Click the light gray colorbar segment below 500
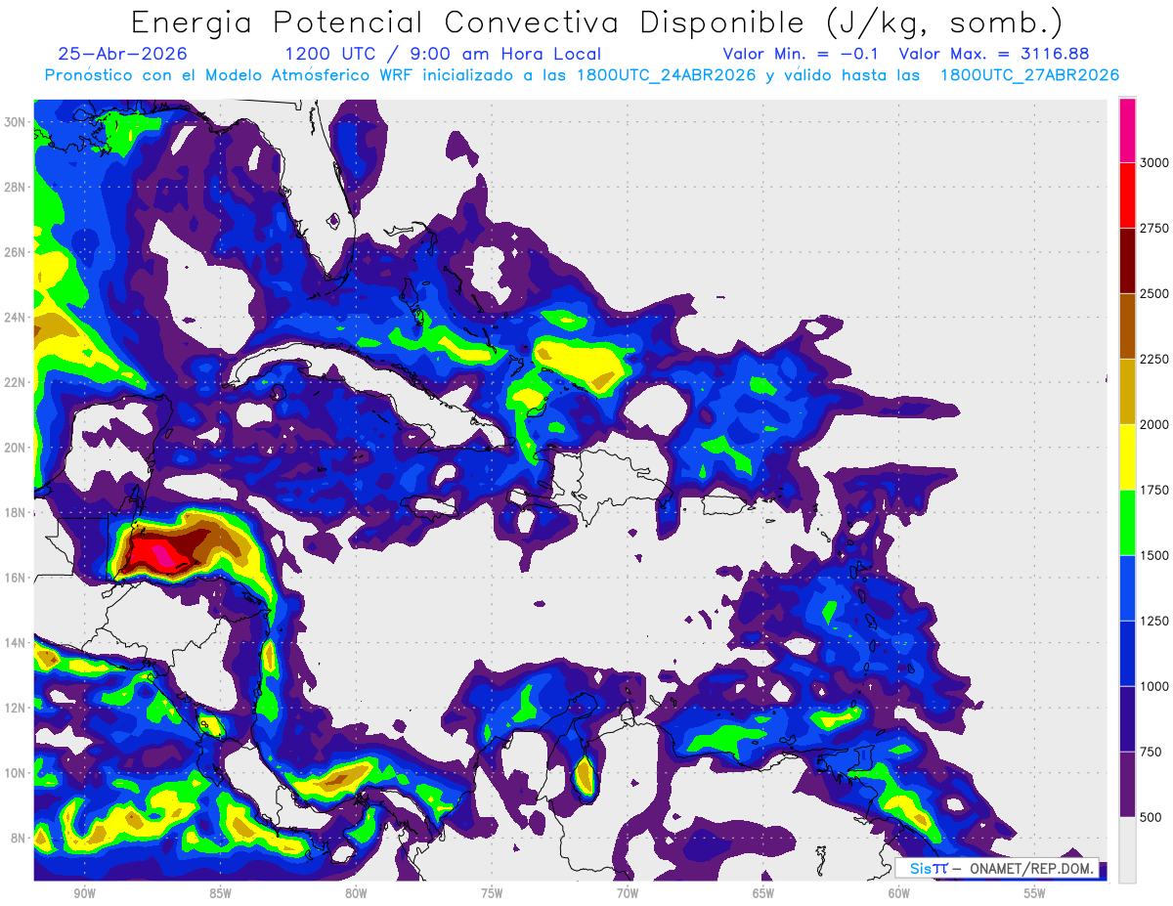The width and height of the screenshot is (1173, 906). pyautogui.click(x=1127, y=849)
